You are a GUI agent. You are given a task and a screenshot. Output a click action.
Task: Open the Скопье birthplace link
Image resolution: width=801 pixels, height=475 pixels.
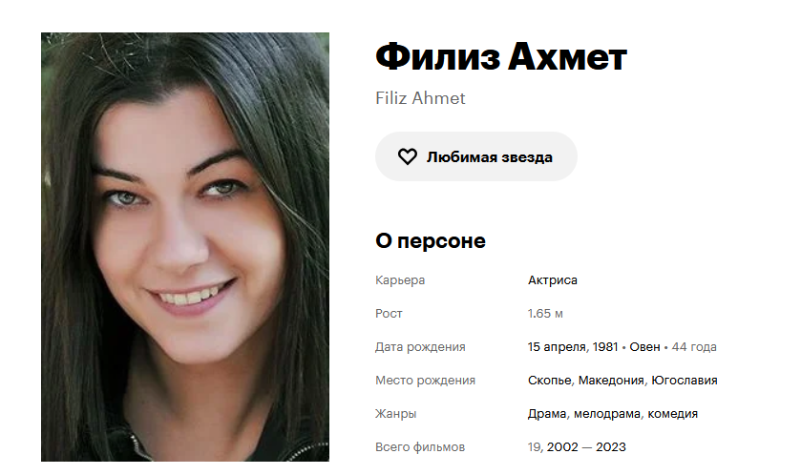click(x=549, y=381)
